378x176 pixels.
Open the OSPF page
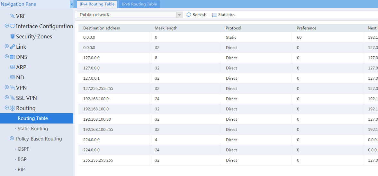click(x=23, y=149)
